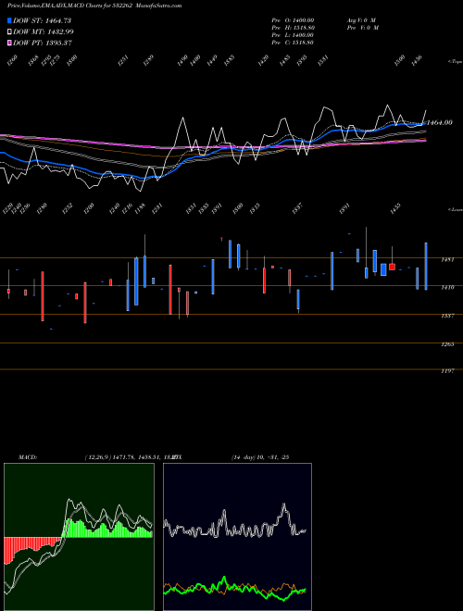
Task: Click the '(14 day)' ADX parameters text
Action: 244,457
